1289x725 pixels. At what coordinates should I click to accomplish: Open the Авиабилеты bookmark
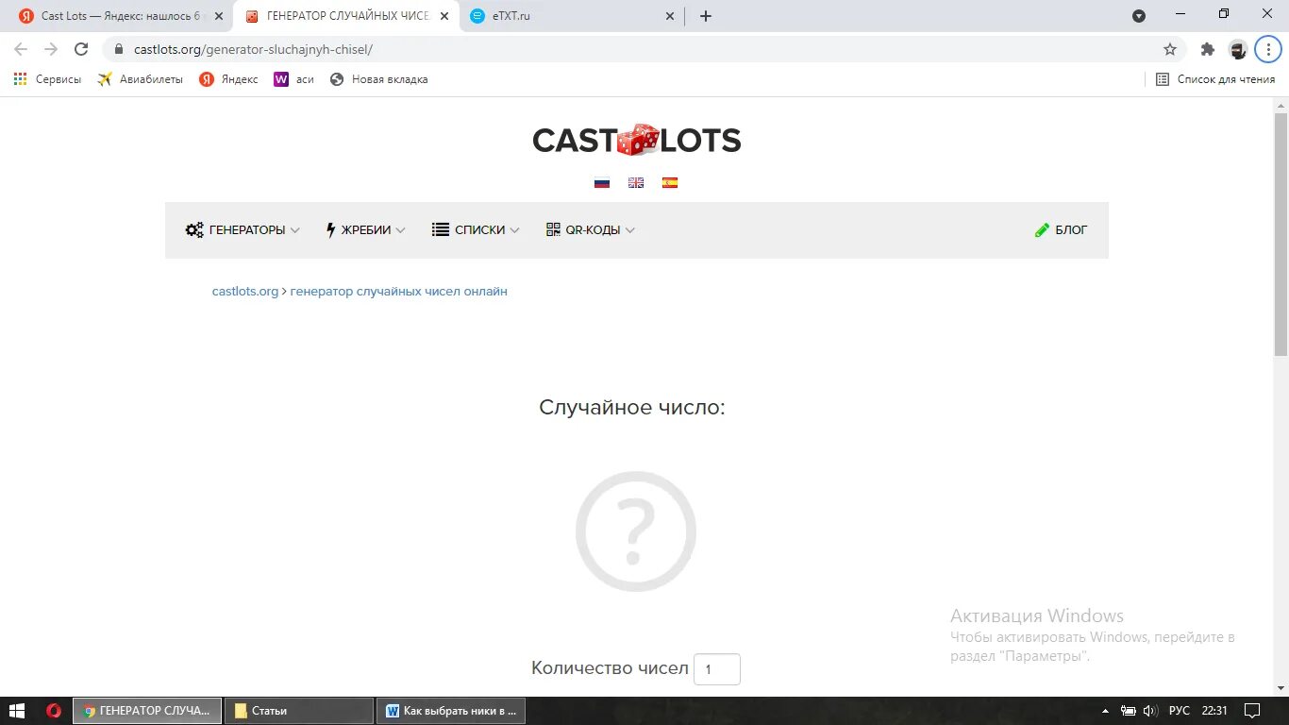coord(141,79)
